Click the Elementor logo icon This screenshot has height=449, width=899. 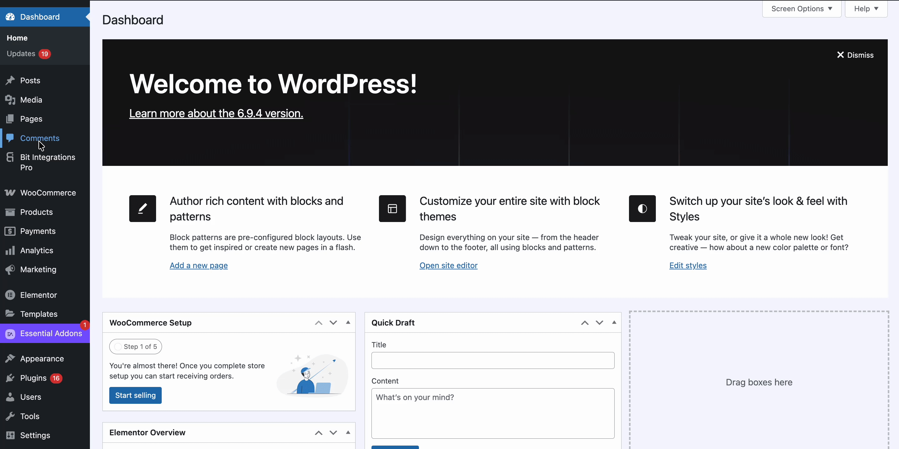point(10,295)
